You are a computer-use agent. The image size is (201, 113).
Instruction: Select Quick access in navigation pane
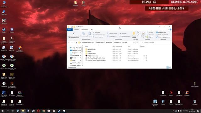[75, 48]
